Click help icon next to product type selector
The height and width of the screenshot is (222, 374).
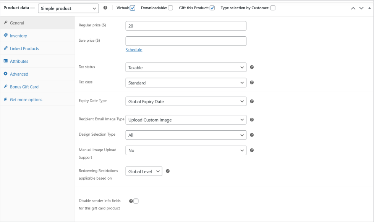105,8
